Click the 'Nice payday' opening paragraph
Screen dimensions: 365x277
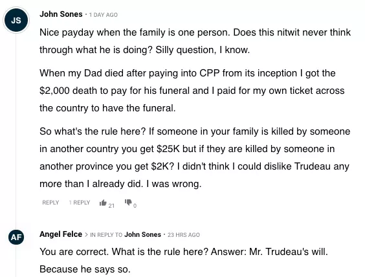(195, 41)
